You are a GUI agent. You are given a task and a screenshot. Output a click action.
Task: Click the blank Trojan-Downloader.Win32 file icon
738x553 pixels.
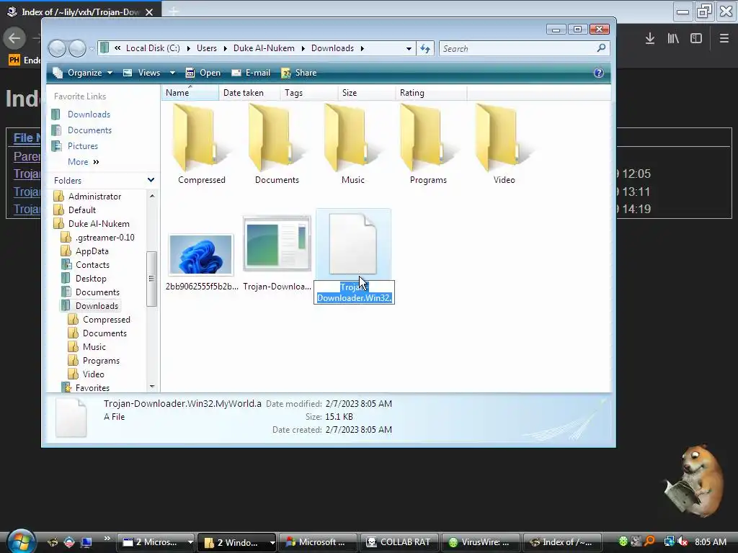coord(353,243)
